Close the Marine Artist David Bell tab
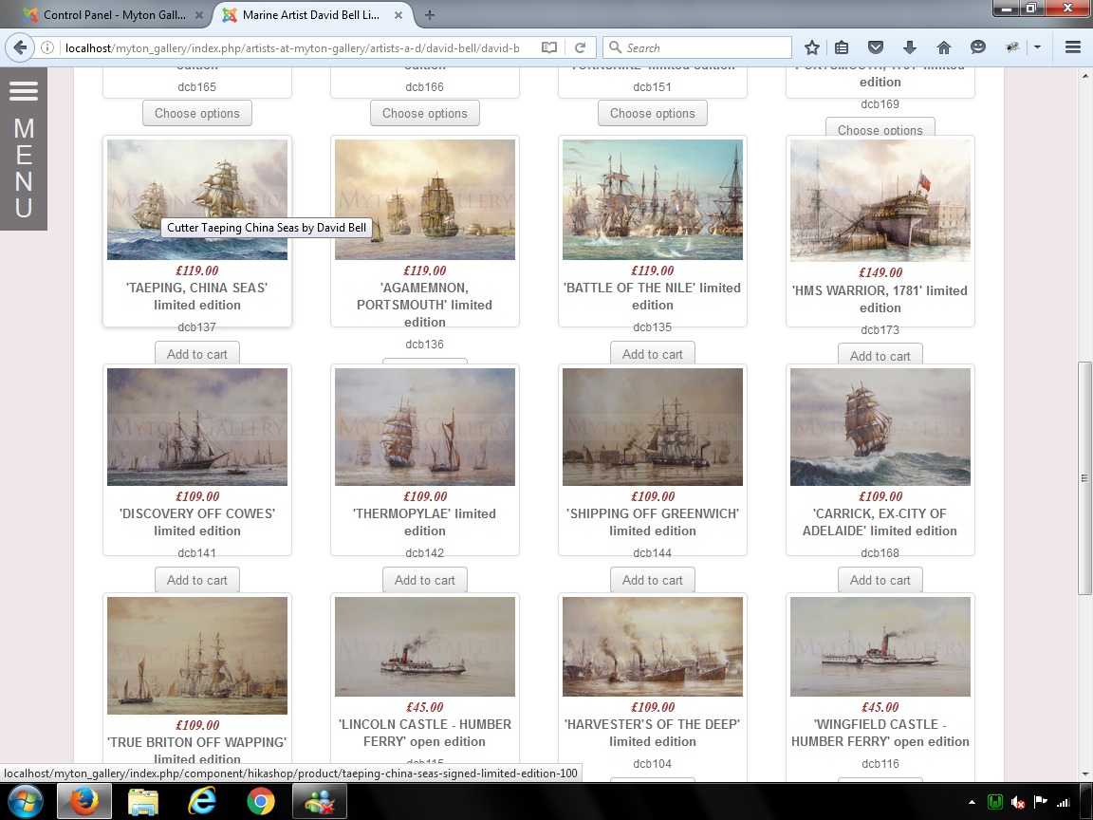Screen dimensions: 1093x820 [x=398, y=14]
